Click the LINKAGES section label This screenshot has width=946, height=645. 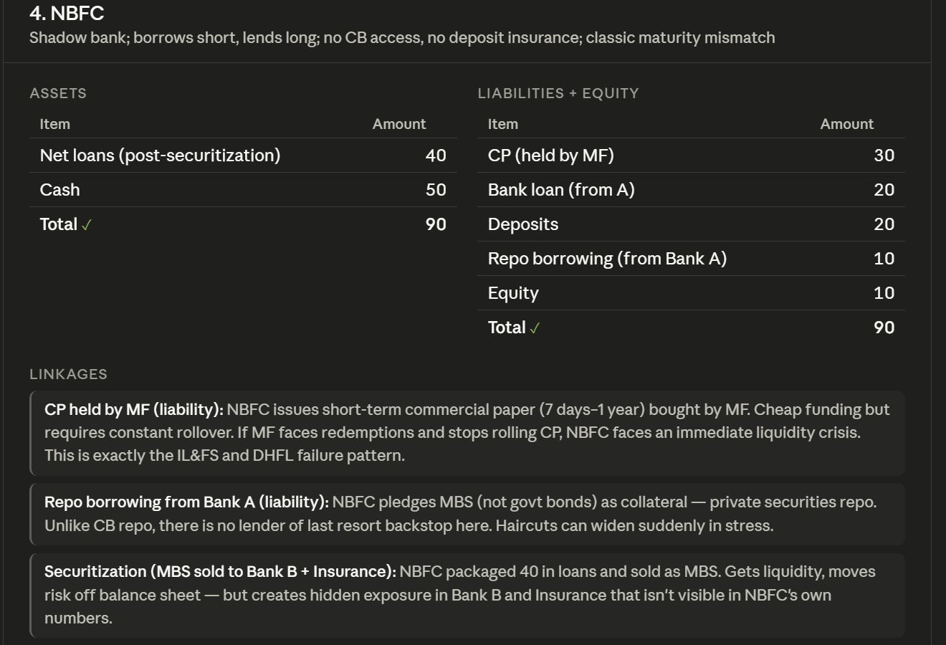[68, 374]
